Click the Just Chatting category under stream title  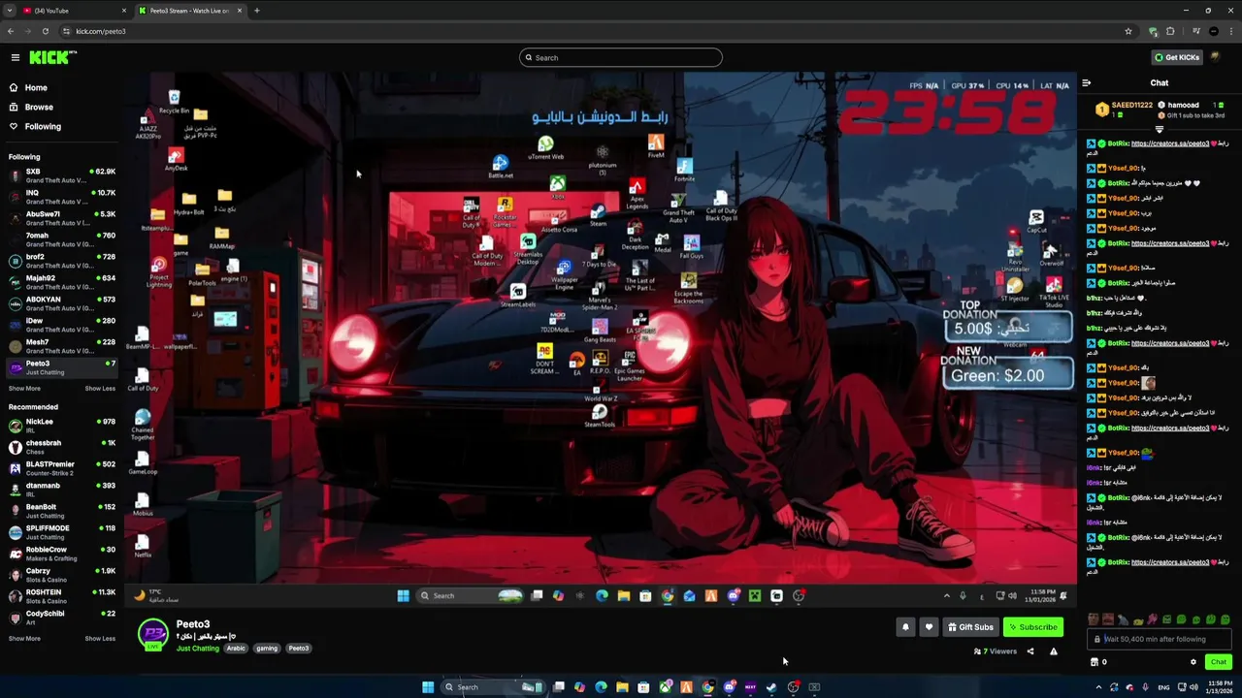[x=198, y=649]
